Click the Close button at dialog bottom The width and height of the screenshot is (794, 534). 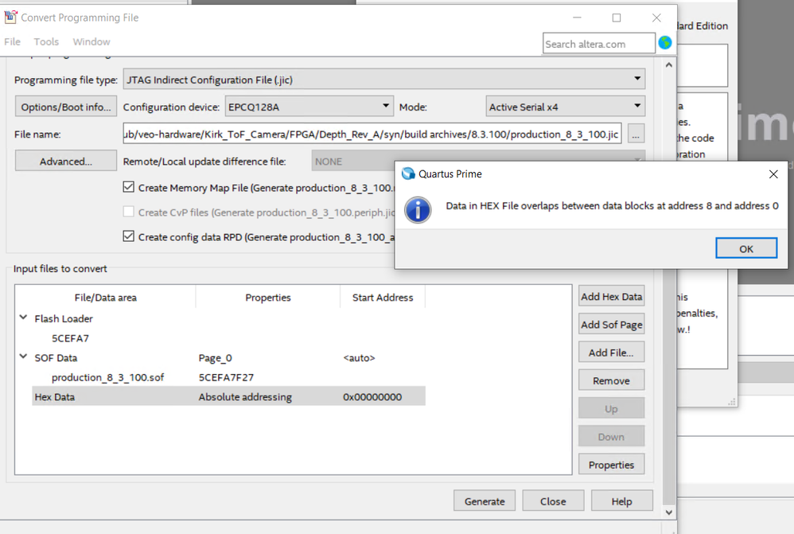click(x=553, y=501)
